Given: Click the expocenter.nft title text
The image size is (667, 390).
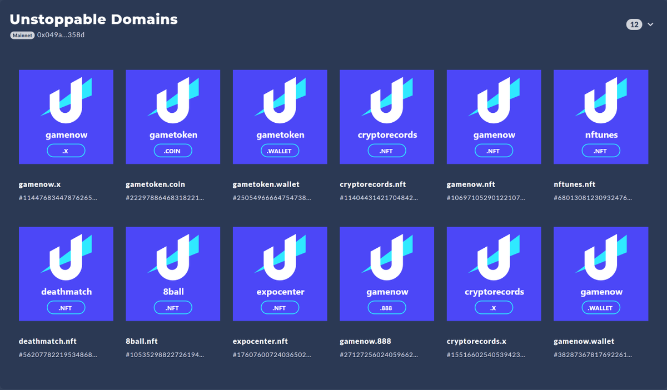Looking at the screenshot, I should (260, 341).
